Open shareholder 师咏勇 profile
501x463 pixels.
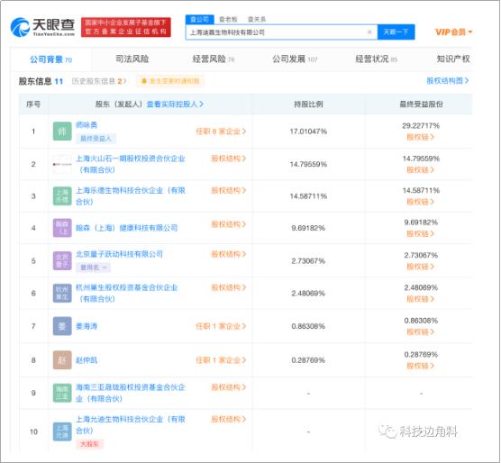(87, 125)
